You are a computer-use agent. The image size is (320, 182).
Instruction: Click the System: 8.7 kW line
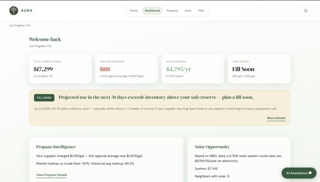tap(206, 169)
